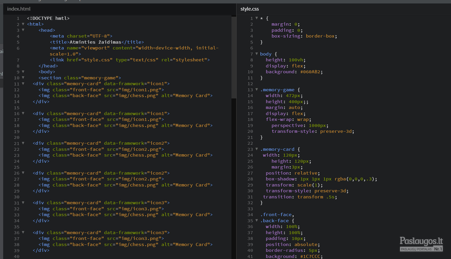Click the background value #1C7CCC
Screen dimensions: 451x259
[x=310, y=256]
